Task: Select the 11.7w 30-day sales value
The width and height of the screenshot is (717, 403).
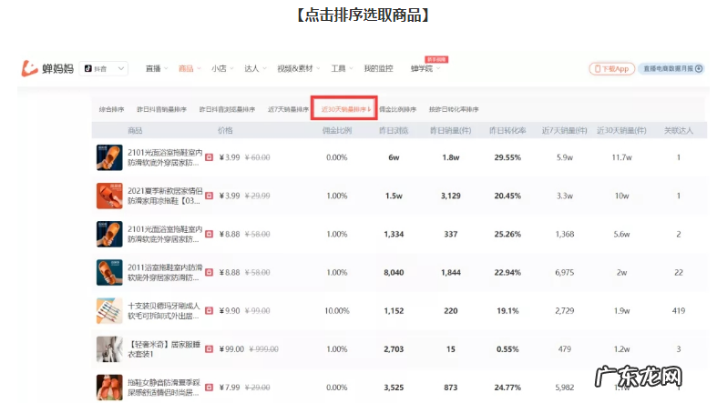Action: (621, 157)
